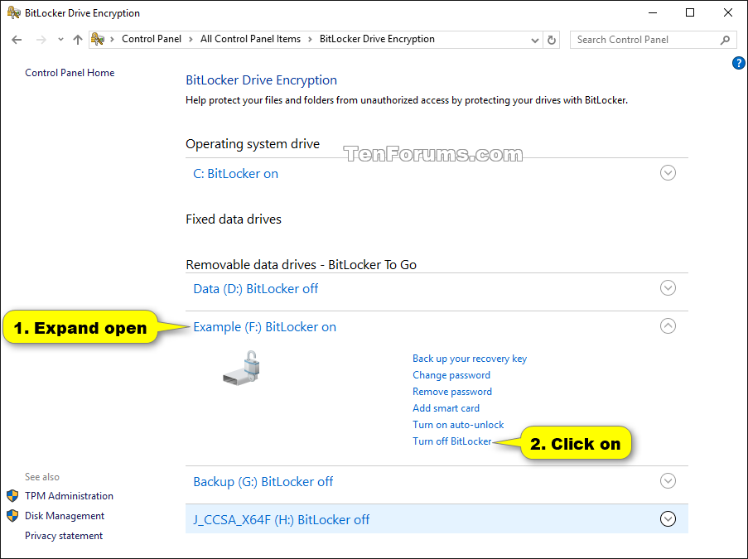The width and height of the screenshot is (748, 559).
Task: Click Example (F:) BitLocker on link
Action: (x=265, y=327)
